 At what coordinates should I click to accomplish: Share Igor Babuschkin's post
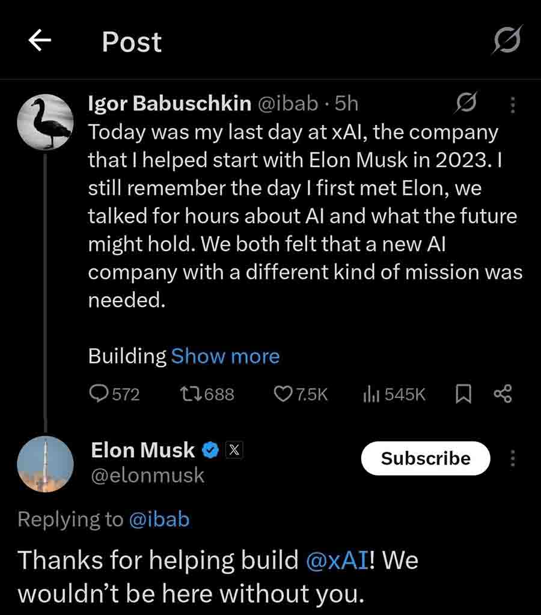(x=502, y=394)
